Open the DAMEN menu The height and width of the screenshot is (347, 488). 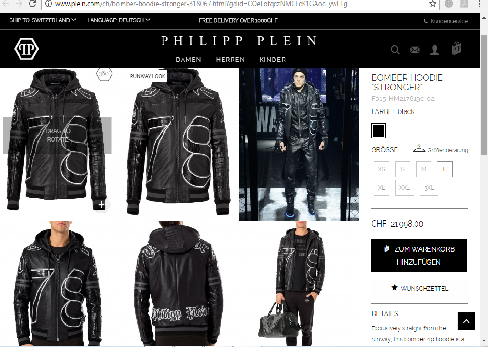[188, 59]
